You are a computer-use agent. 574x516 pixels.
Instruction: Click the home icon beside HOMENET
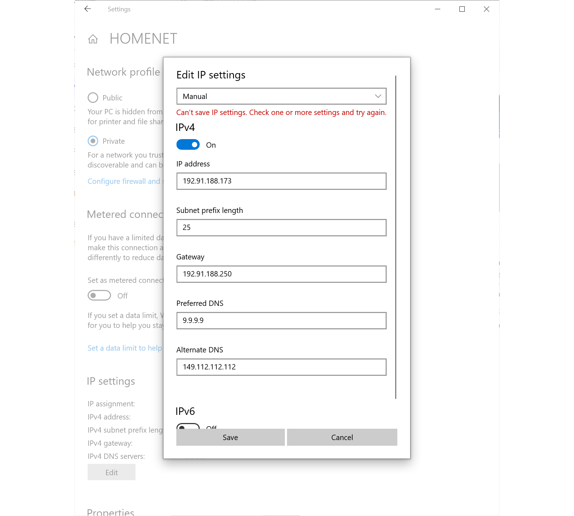tap(93, 39)
